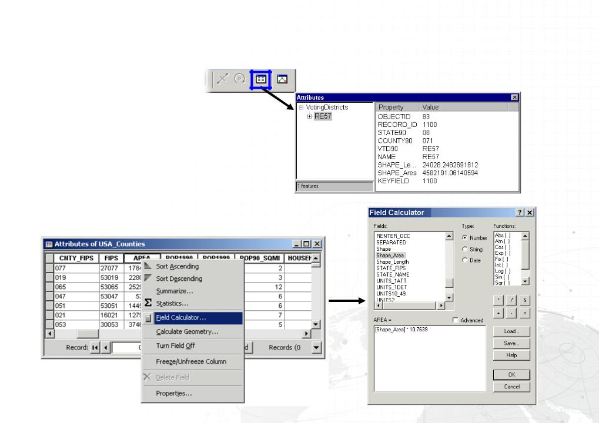This screenshot has width=599, height=423.
Task: Click the equals (=) operator button
Action: click(x=524, y=313)
